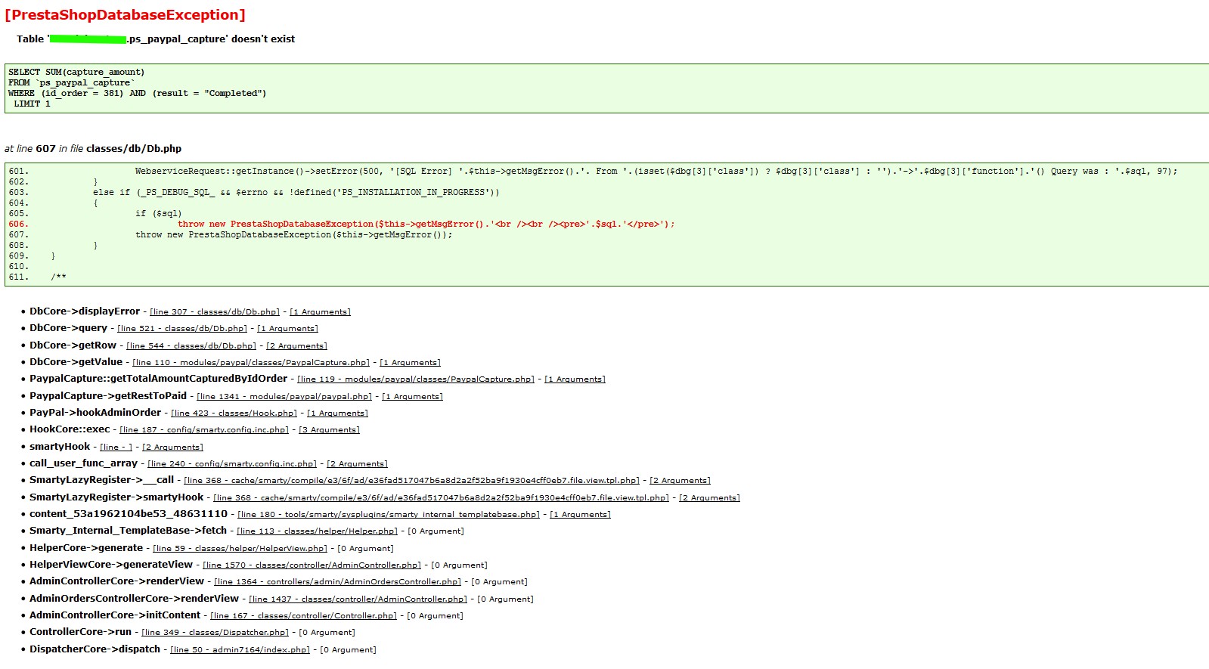Open 'line 50 - admin7164/index.php' link
The height and width of the screenshot is (669, 1209).
[x=240, y=650]
